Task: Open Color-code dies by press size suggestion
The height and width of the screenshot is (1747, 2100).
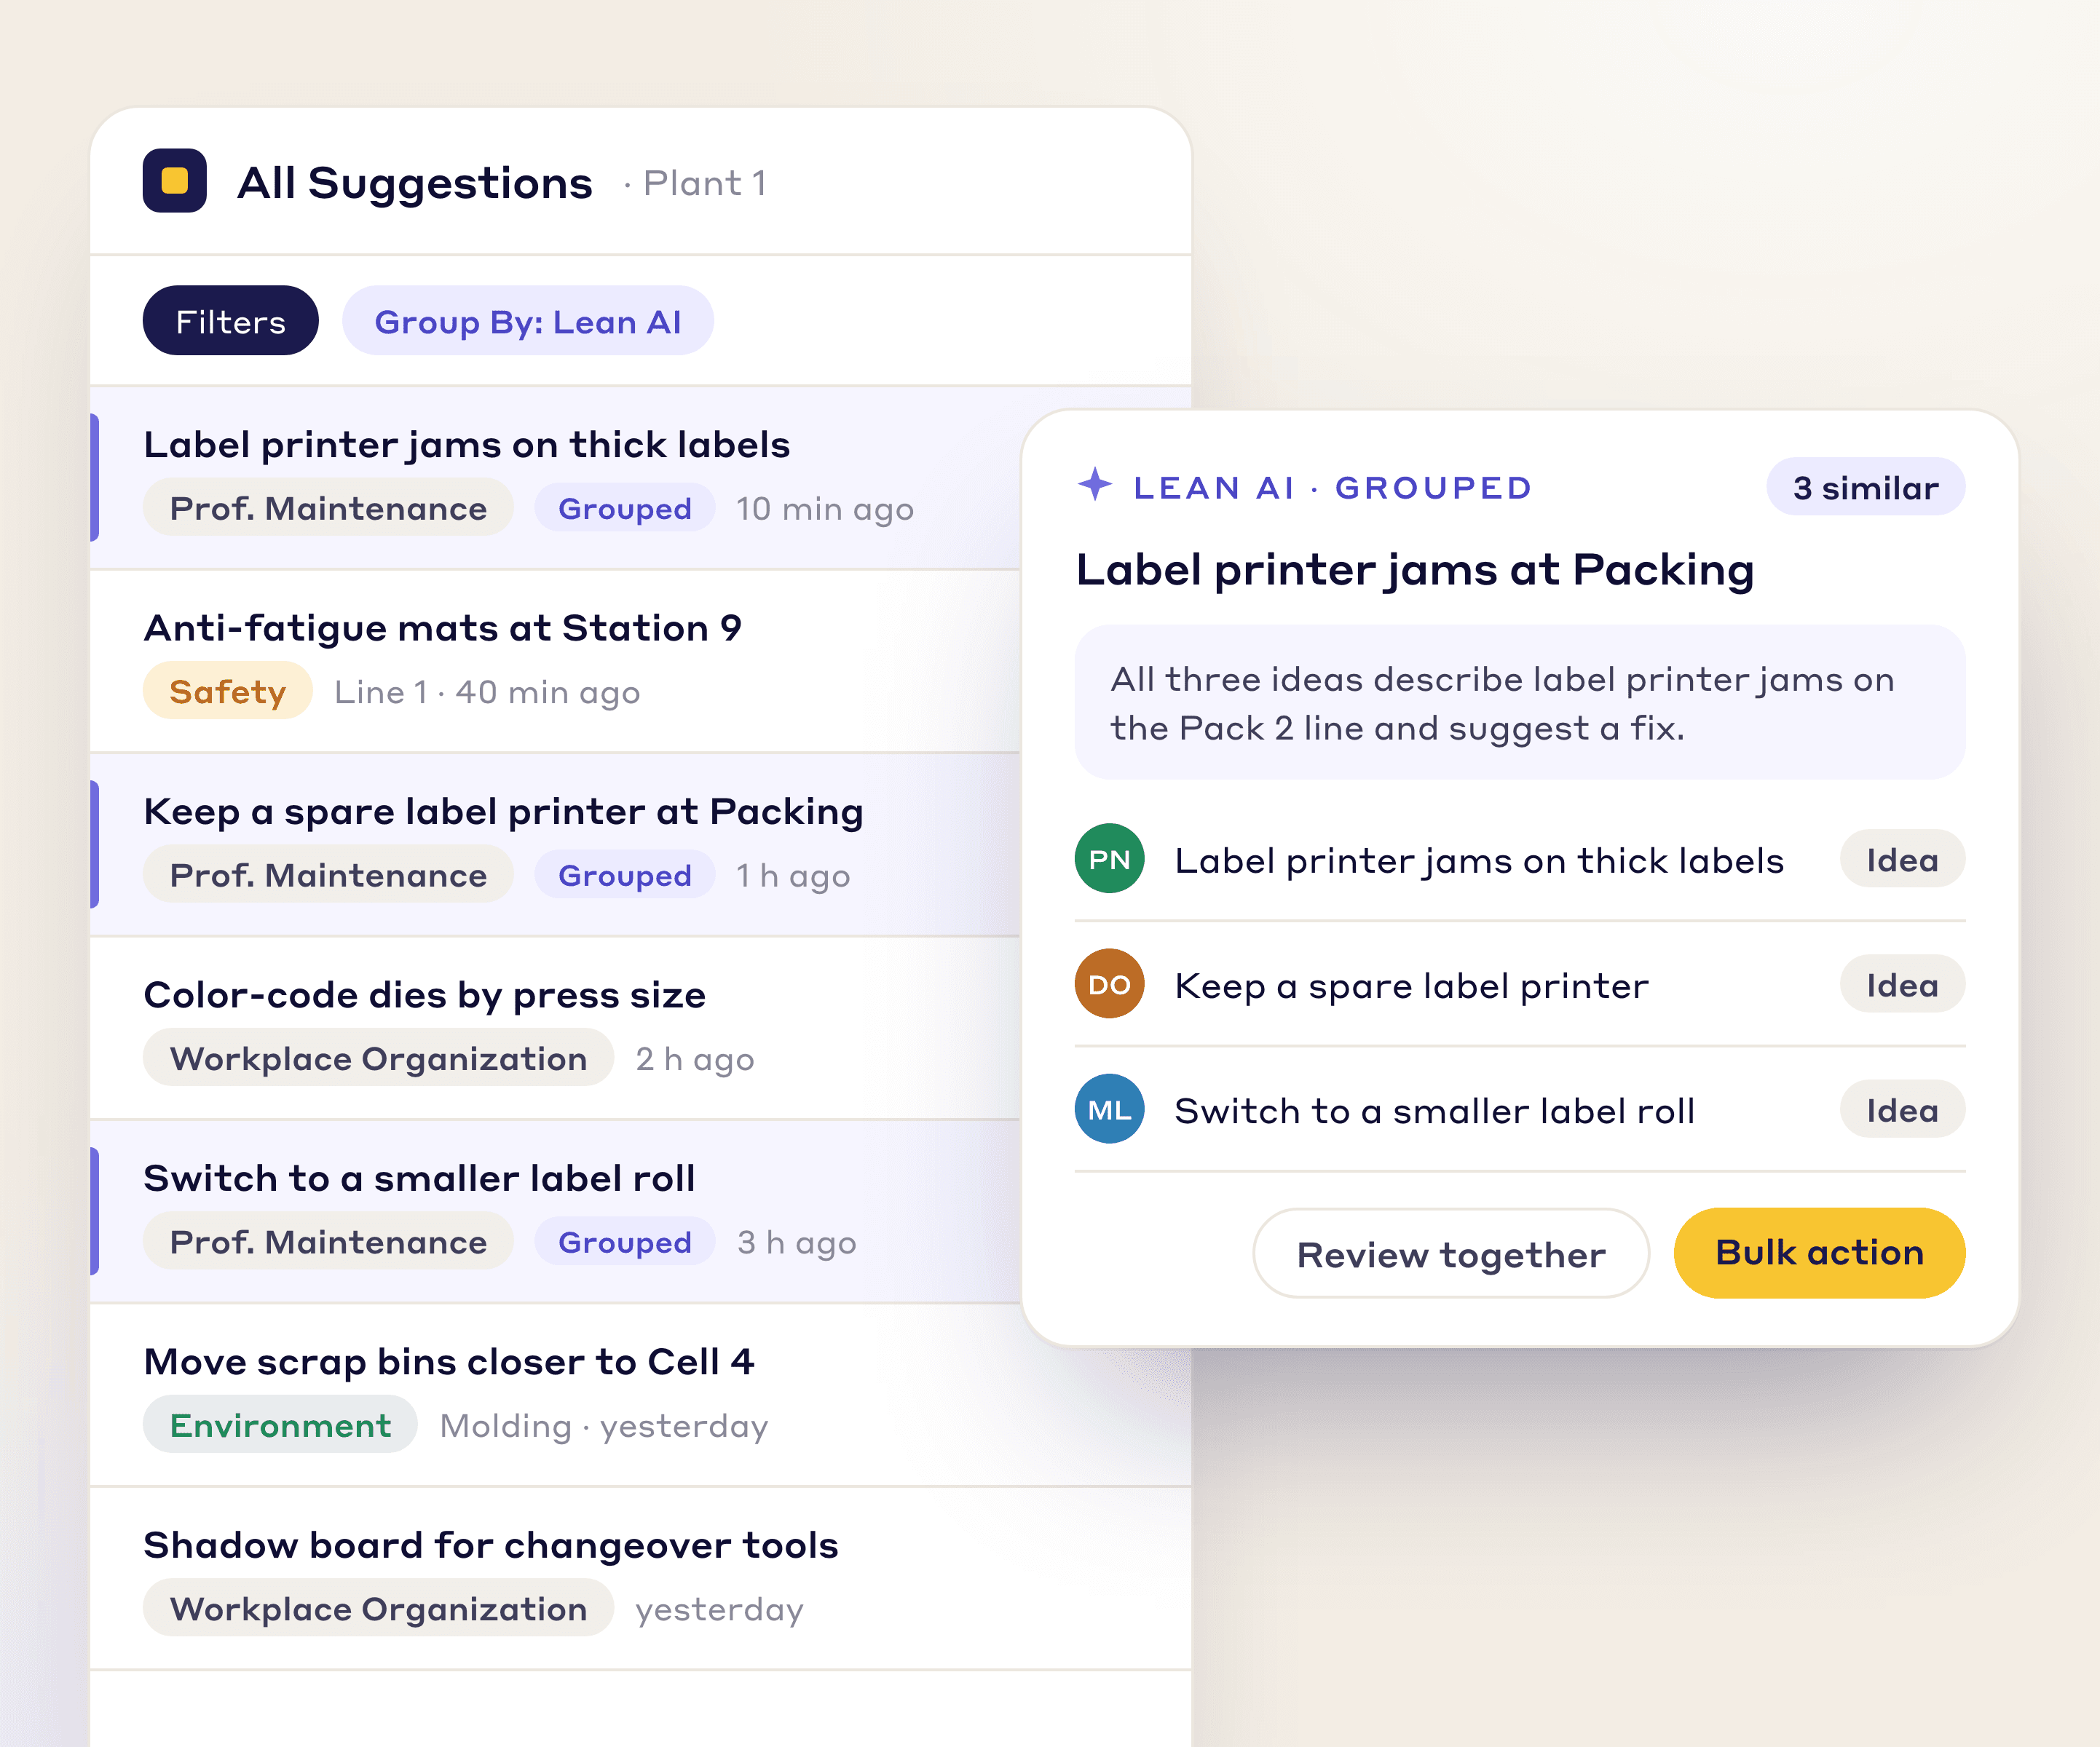Action: [555, 1029]
